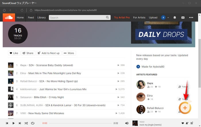Open For Artists
The height and width of the screenshot is (127, 201).
tap(139, 17)
